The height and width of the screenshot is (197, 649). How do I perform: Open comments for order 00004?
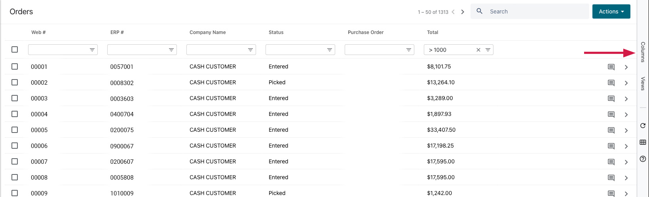[x=611, y=114]
